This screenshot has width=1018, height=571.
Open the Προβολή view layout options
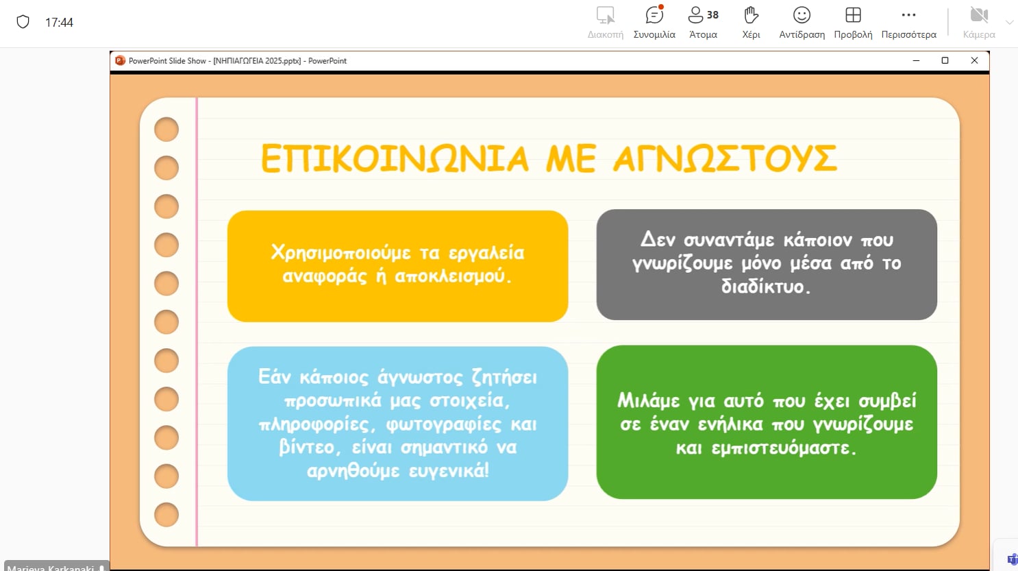point(853,22)
